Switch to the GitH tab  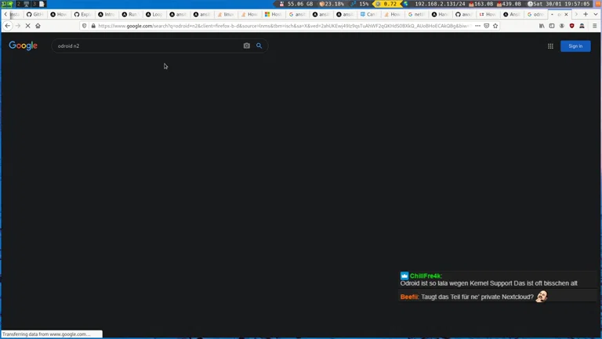tap(35, 14)
